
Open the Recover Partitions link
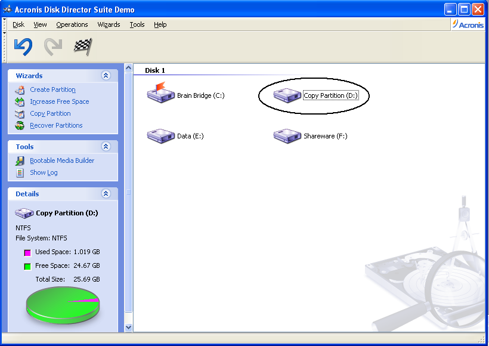tap(56, 125)
